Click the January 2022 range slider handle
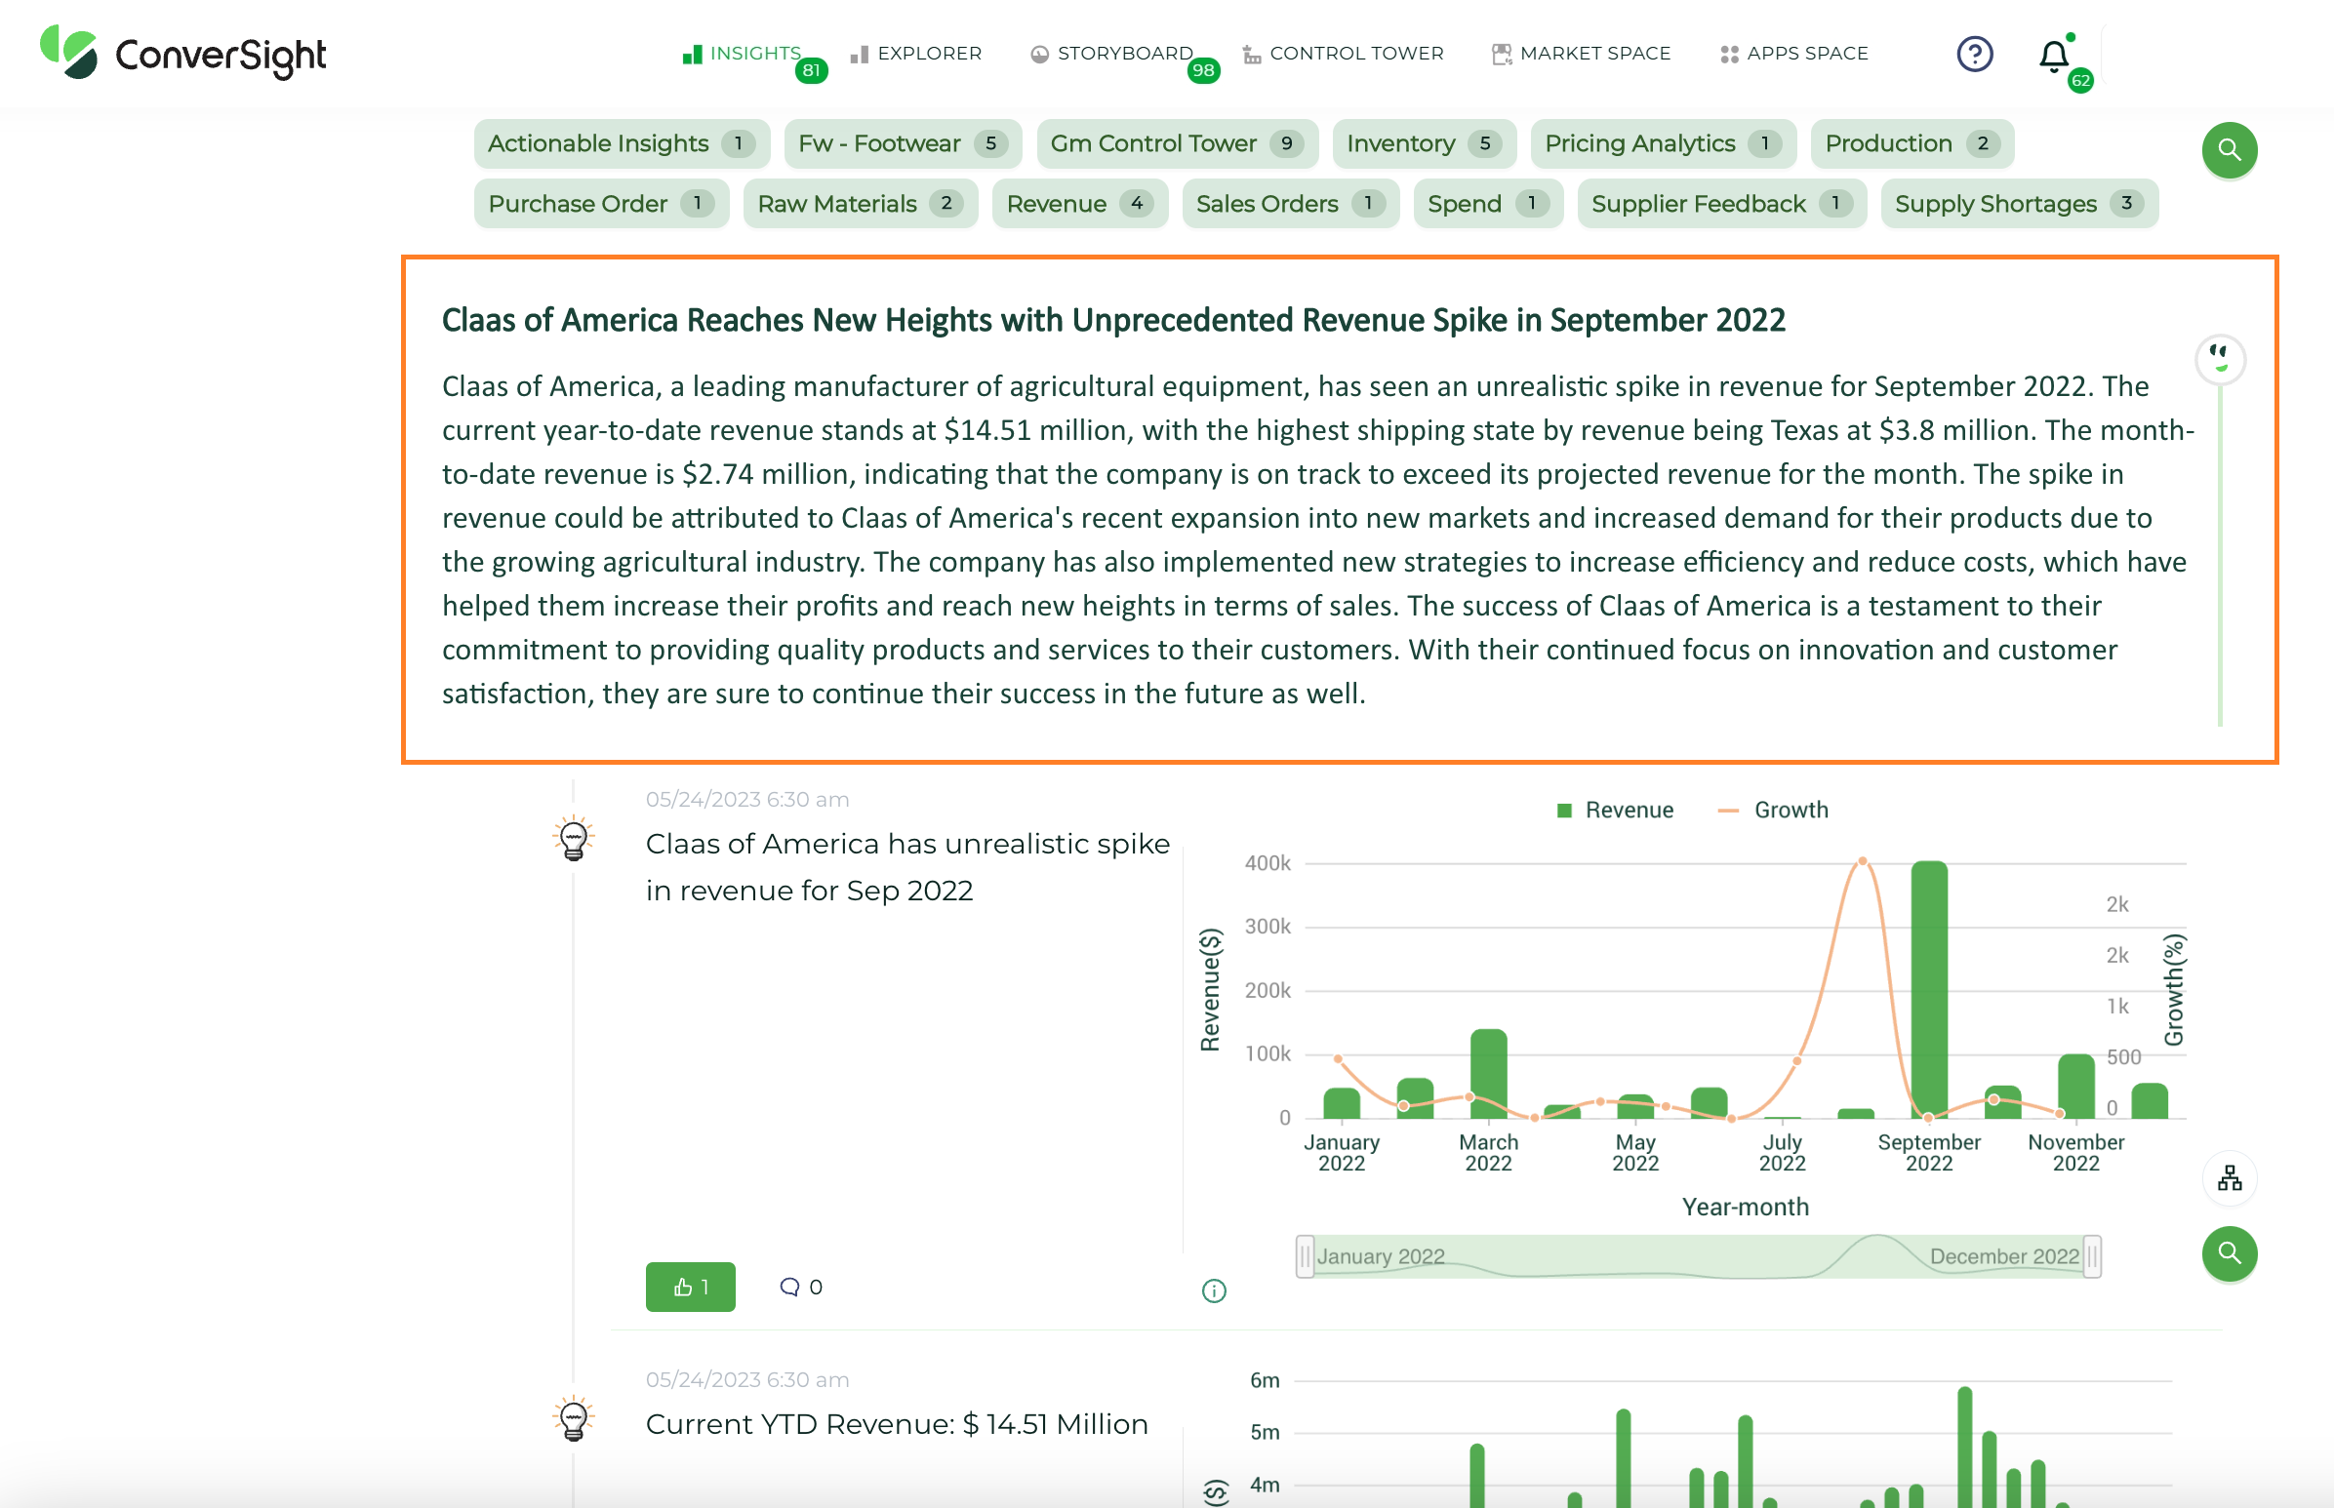Viewport: 2334px width, 1508px height. pos(1304,1256)
